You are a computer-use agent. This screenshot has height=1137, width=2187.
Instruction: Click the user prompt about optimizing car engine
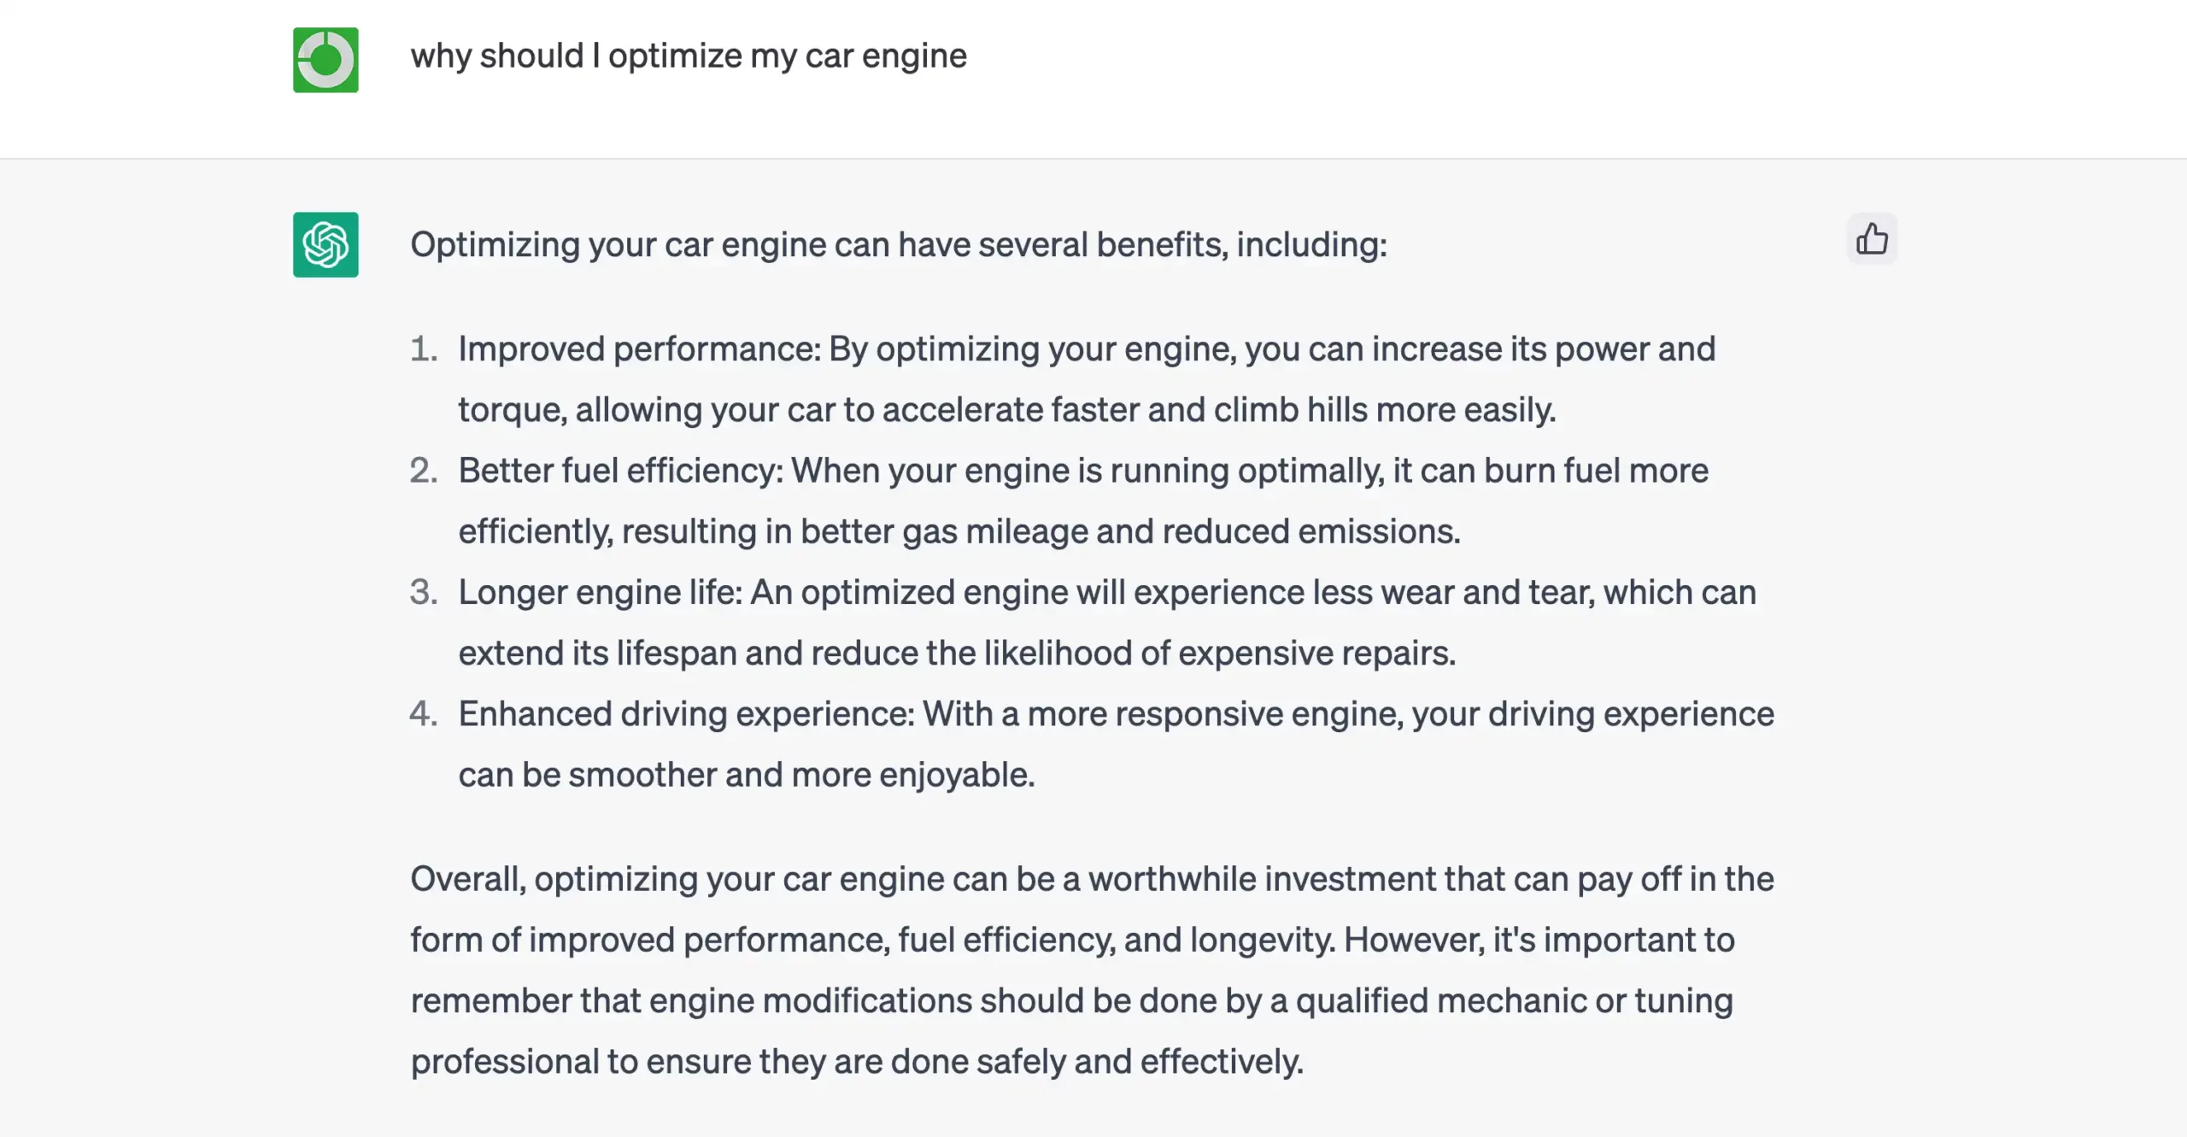(x=688, y=56)
